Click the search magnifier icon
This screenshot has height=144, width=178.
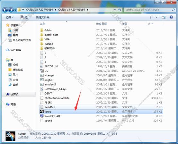coord(173,10)
